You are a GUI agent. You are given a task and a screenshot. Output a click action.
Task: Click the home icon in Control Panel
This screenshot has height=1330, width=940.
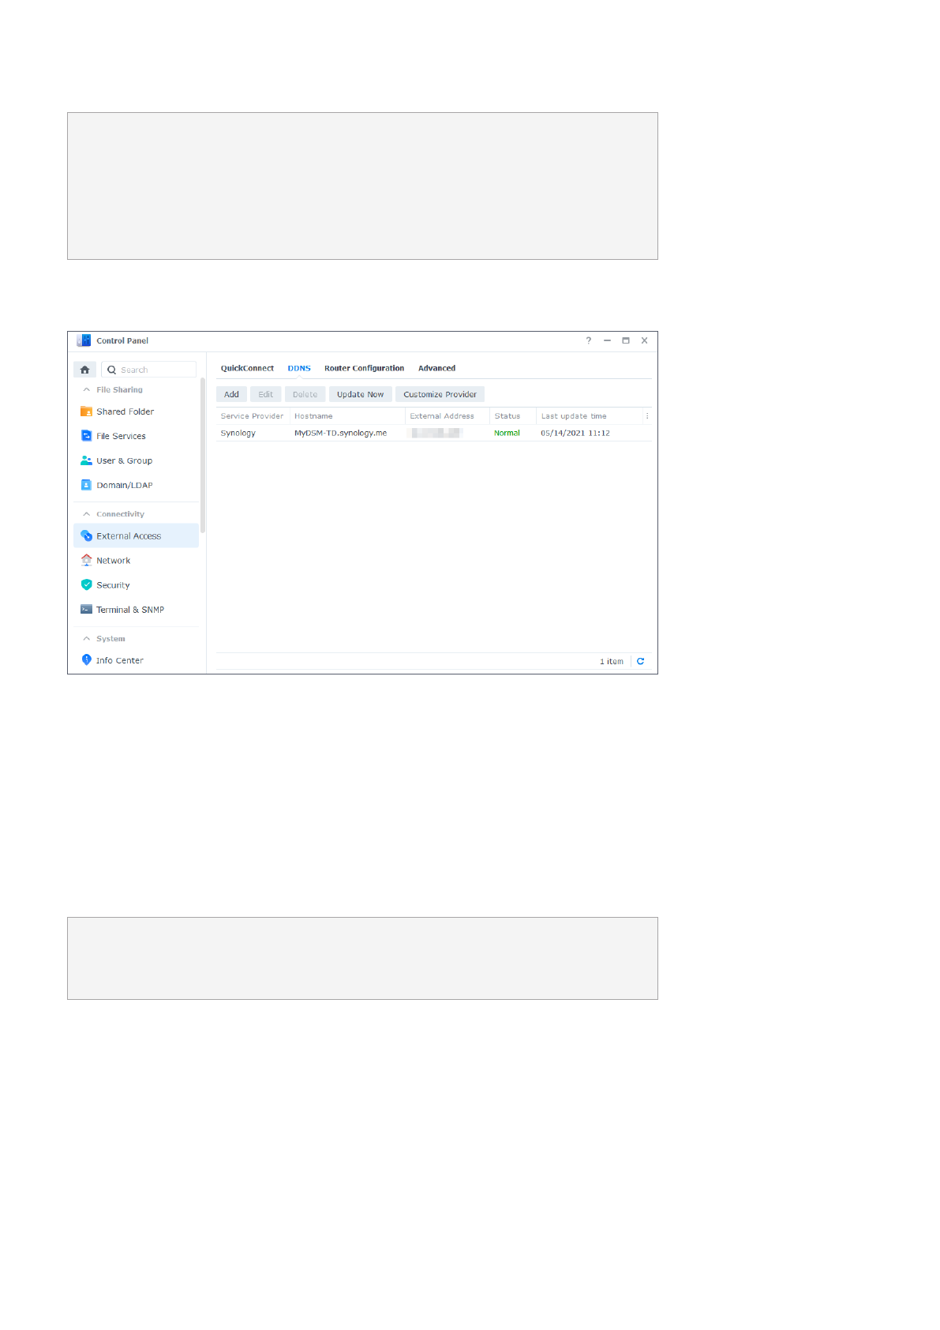84,370
